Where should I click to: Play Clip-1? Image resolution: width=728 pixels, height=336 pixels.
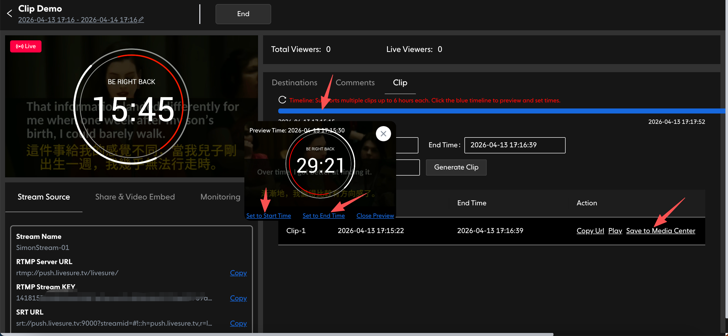click(x=615, y=231)
